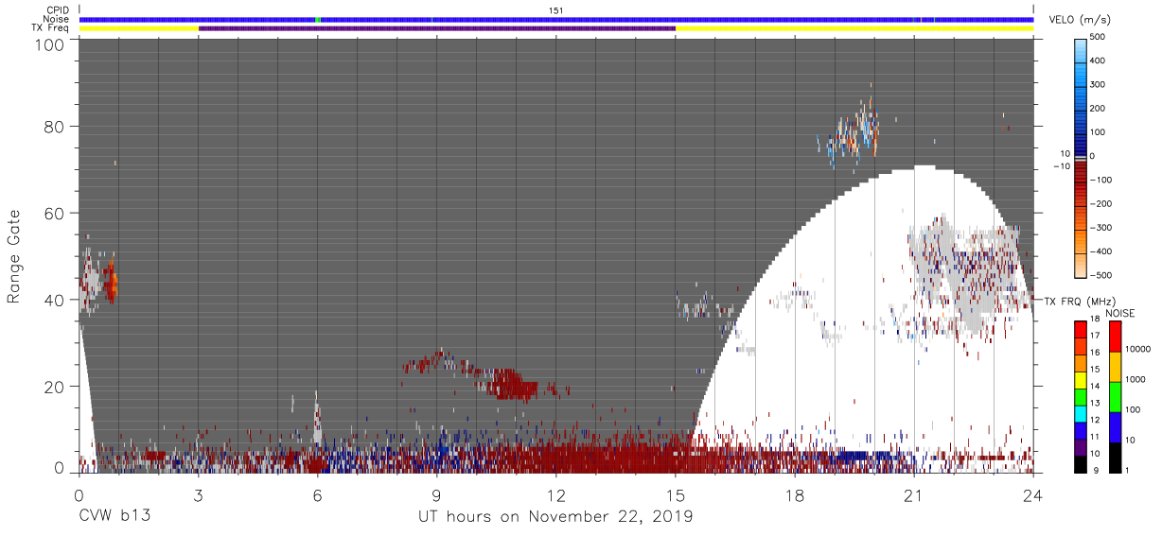Click the purple segment of the TX Freq bar
1162x536 pixels.
tap(437, 28)
